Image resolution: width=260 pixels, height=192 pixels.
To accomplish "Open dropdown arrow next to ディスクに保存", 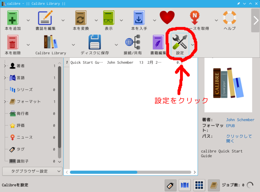I will 116,45.
